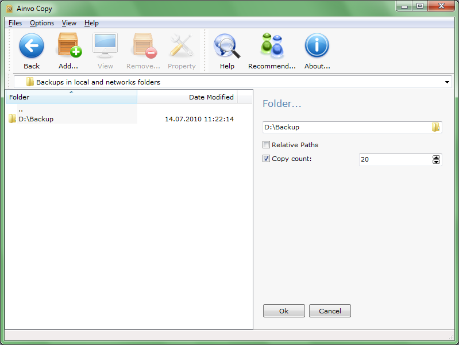Minimize the Ainvo Copy window
This screenshot has height=345, width=459.
[x=404, y=6]
